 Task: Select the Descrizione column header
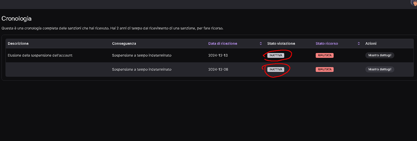coord(18,44)
